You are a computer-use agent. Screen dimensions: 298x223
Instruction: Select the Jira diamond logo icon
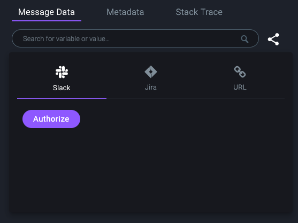pyautogui.click(x=151, y=72)
